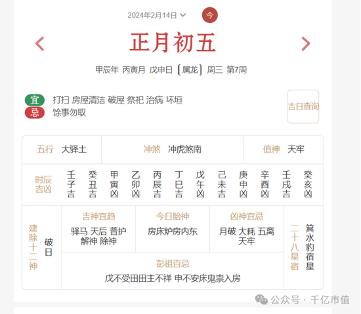Click the 彭祖百忌 heading
361x314 pixels.
pyautogui.click(x=173, y=264)
